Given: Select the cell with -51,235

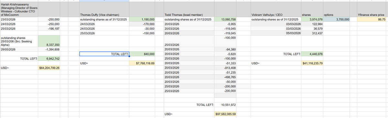Looking at the screenshot, I should pyautogui.click(x=226, y=72).
